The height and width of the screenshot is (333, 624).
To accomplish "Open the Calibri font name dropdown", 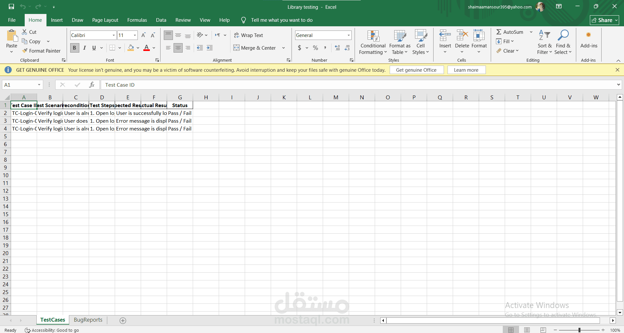I will coord(114,35).
